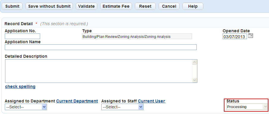The height and width of the screenshot is (114, 269).
Task: Click the description scrollbar down arrow
Action: point(195,80)
